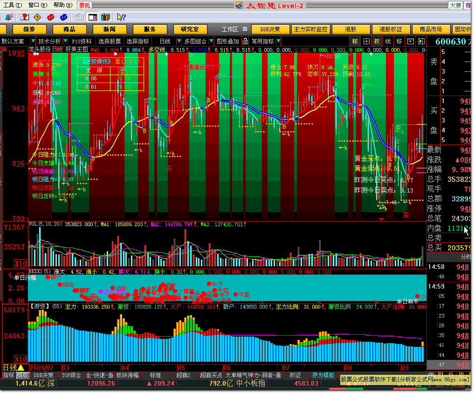Viewport: 474px width, 393px height.
Task: Select the 超赢2 bottom tab
Action: tap(184, 375)
